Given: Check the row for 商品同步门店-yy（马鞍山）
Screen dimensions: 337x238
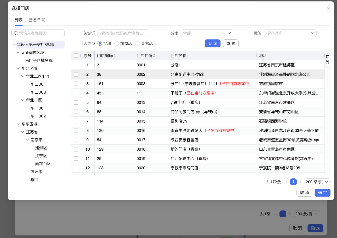Looking at the screenshot, I should point(76,112).
